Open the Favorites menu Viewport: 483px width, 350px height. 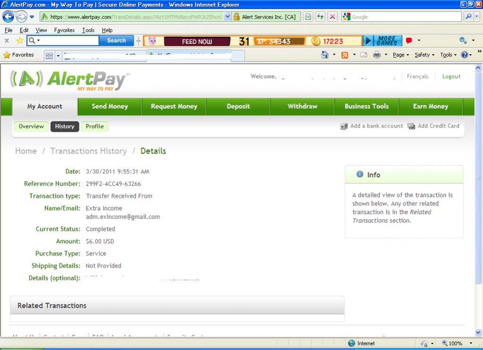[64, 30]
